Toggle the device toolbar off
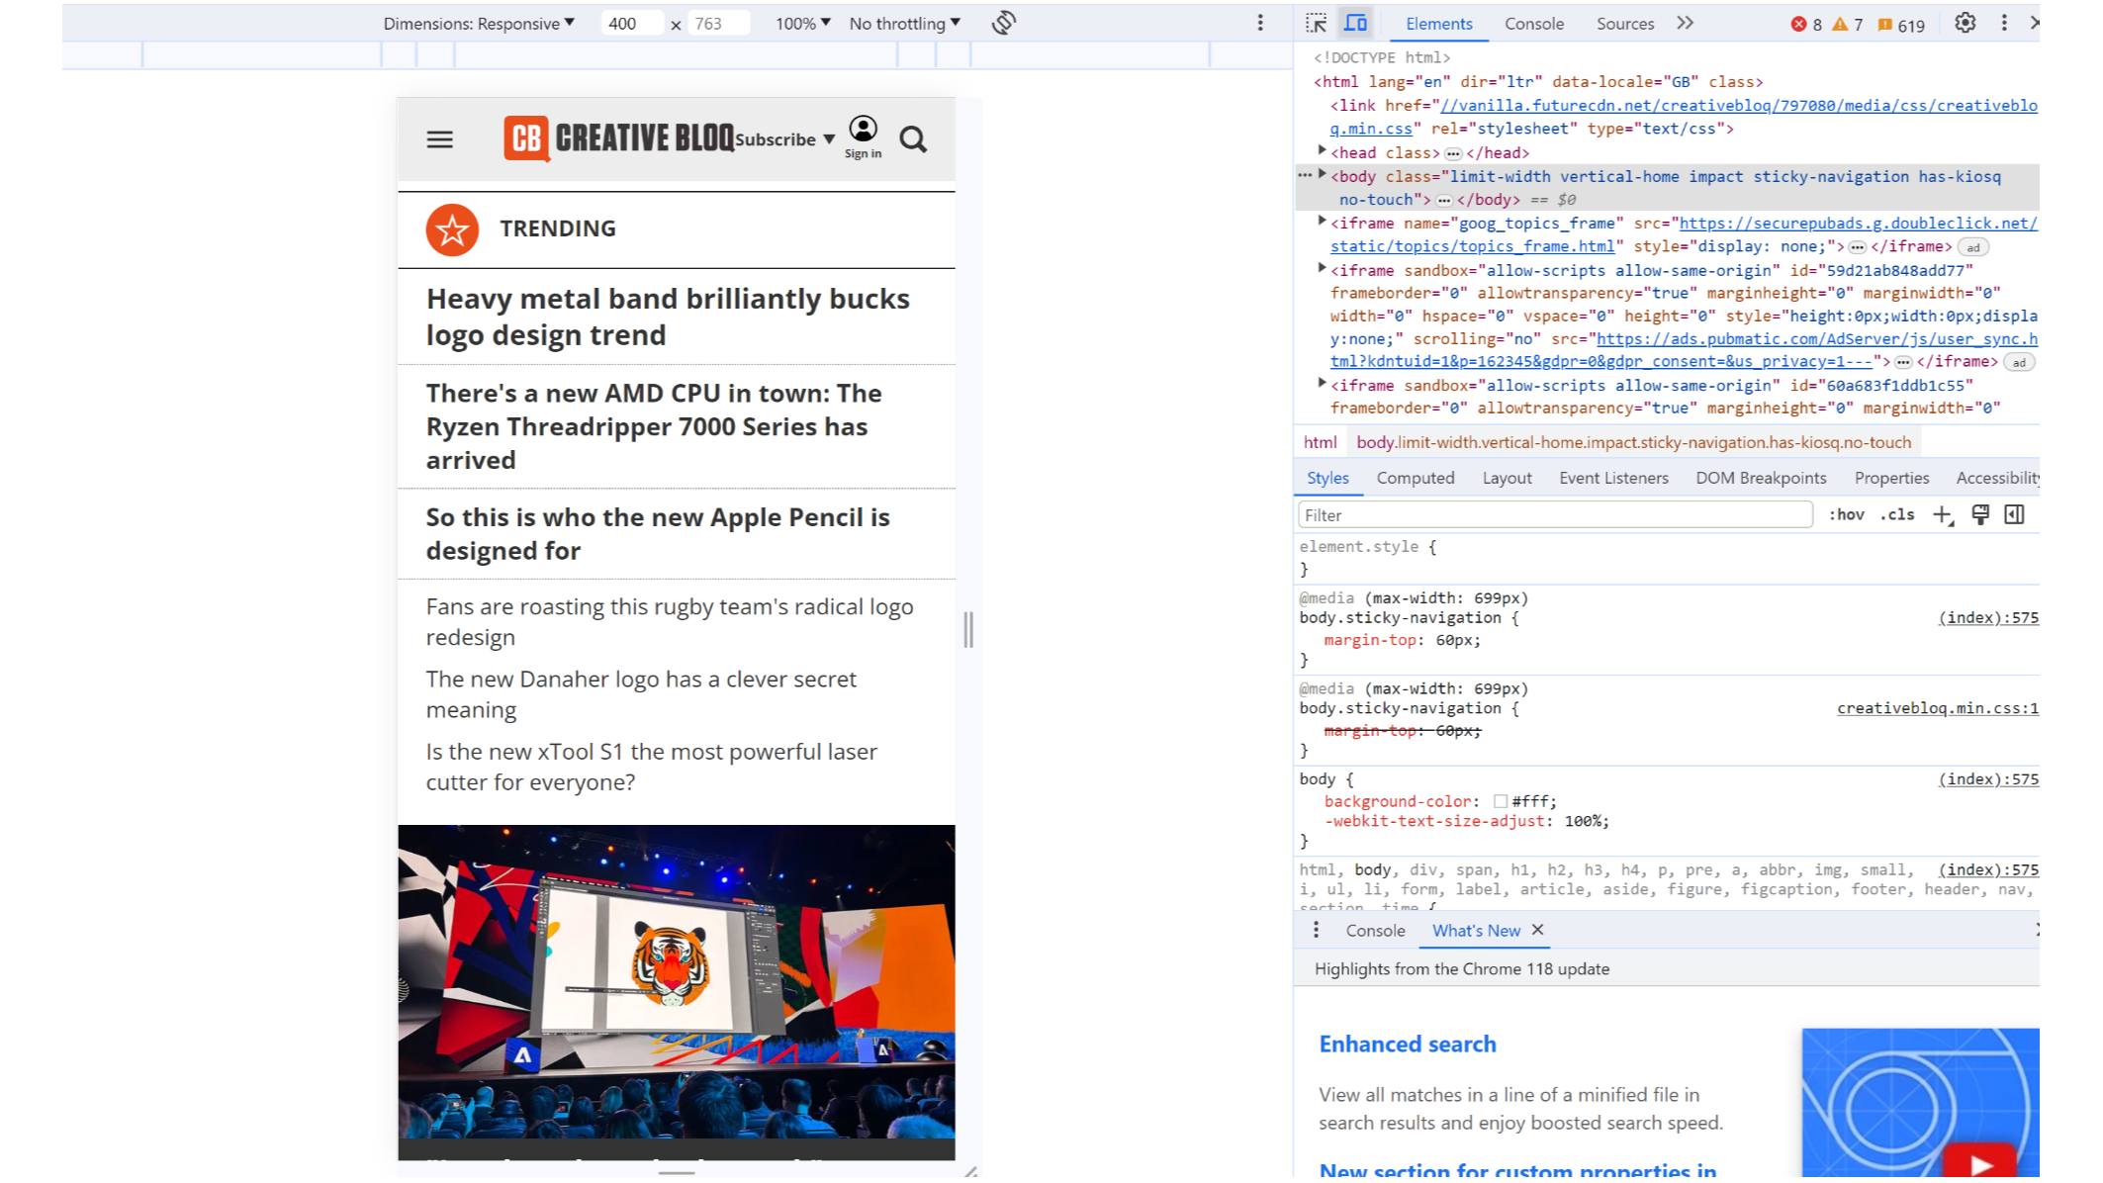2103x1183 pixels. 1356,22
